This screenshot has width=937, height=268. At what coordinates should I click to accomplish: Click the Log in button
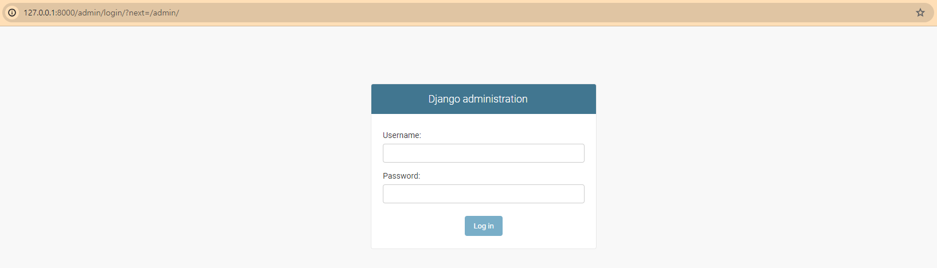pos(484,226)
